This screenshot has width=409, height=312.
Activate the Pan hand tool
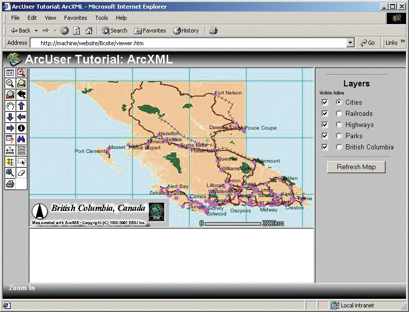10,106
